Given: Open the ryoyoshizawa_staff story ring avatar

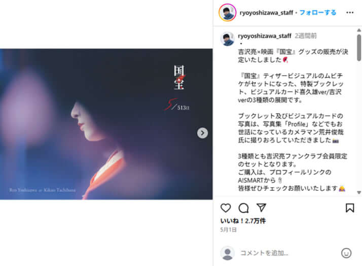Looking at the screenshot, I should (x=227, y=13).
